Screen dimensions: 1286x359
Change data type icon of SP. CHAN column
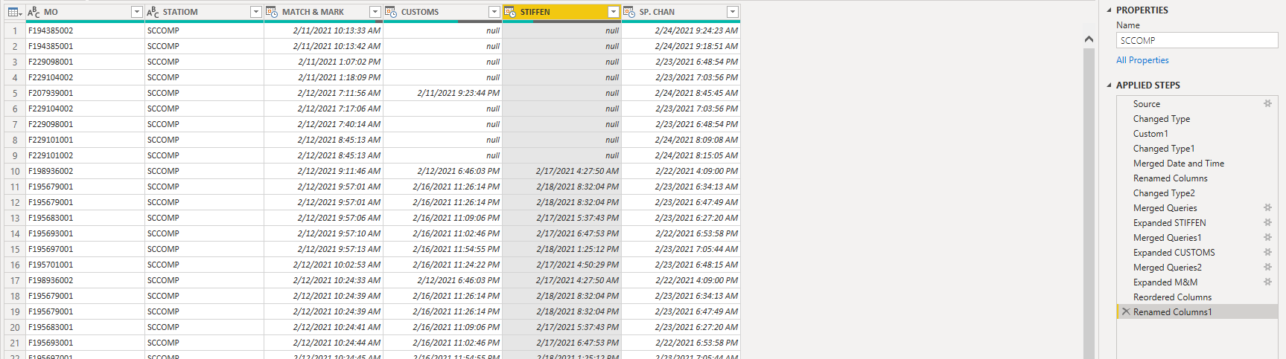(629, 12)
